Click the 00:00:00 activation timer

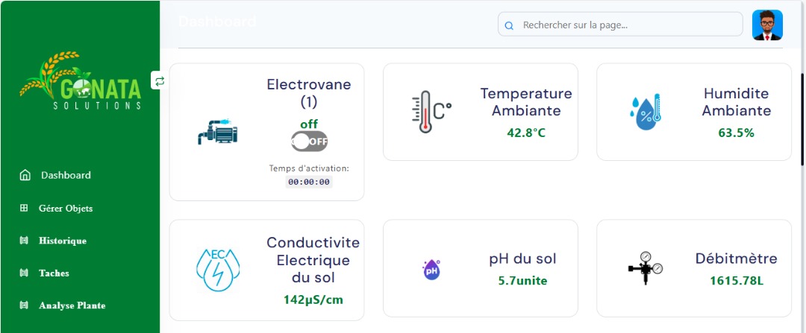[309, 182]
